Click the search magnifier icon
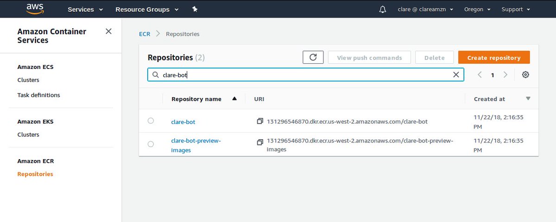 [x=155, y=74]
